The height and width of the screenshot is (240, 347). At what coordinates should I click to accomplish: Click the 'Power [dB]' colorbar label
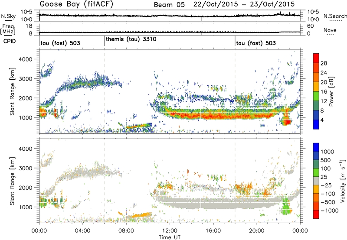pos(331,91)
